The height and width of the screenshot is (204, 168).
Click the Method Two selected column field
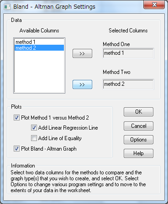[128, 84]
